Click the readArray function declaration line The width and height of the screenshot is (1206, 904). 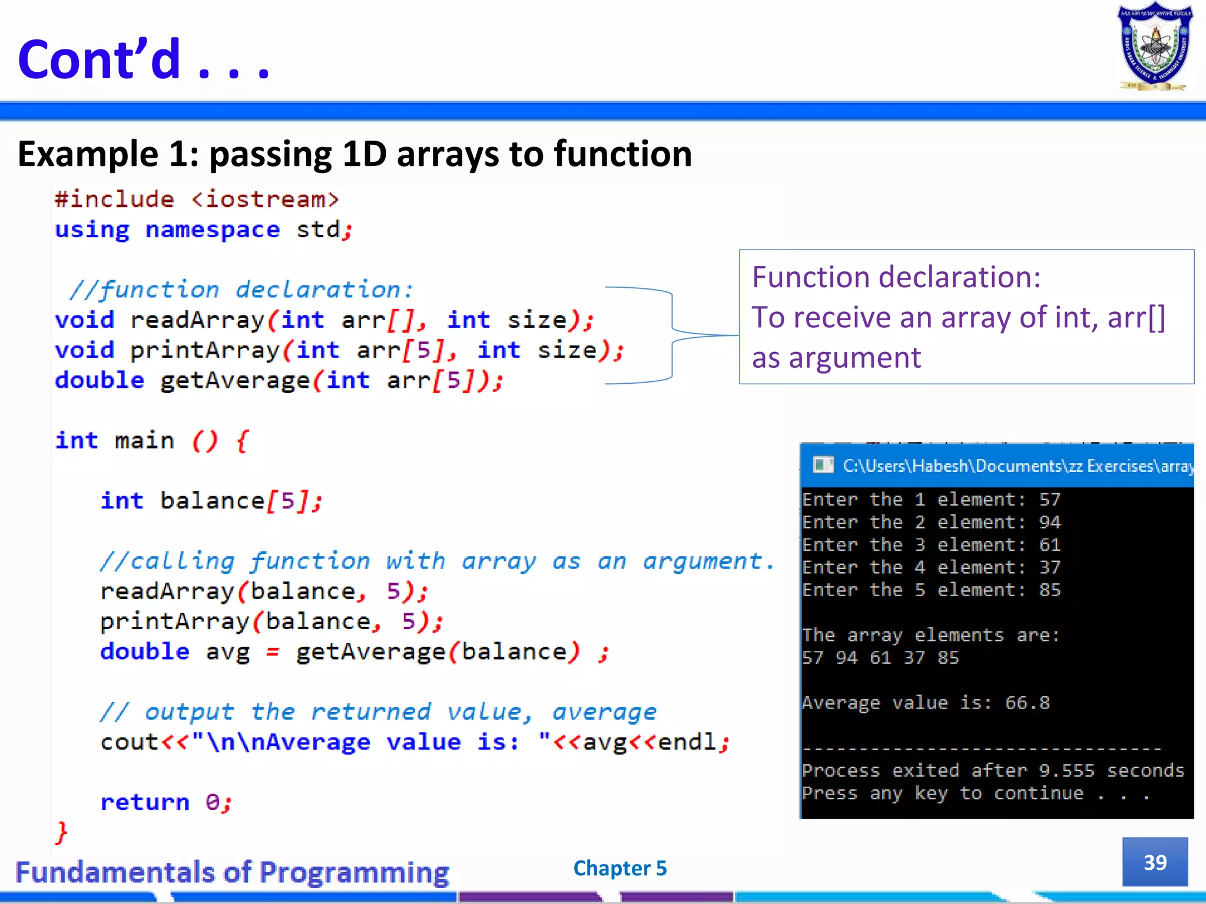point(324,320)
